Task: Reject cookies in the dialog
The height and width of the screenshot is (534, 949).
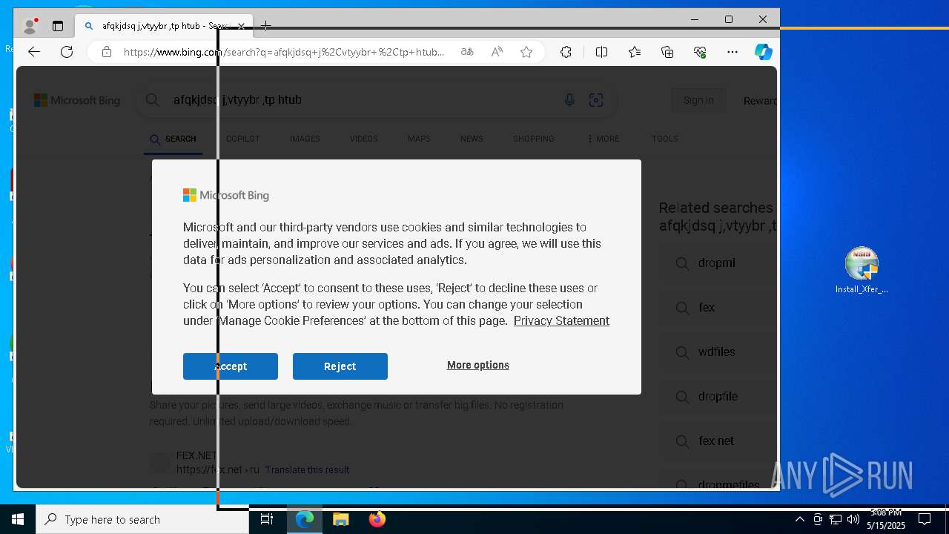Action: [x=340, y=366]
